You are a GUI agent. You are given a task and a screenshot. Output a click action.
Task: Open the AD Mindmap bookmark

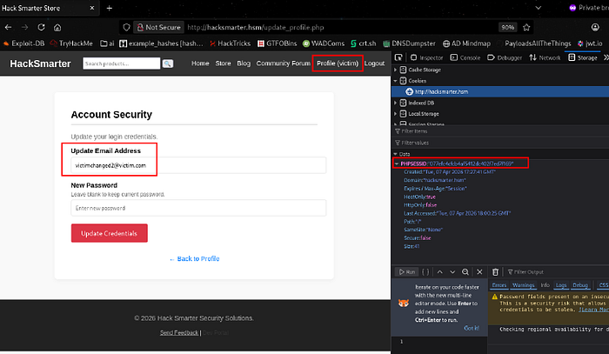click(x=467, y=43)
